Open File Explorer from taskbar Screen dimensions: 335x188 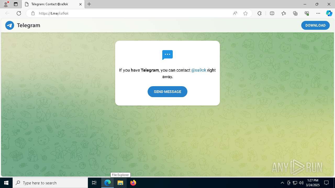coord(120,183)
